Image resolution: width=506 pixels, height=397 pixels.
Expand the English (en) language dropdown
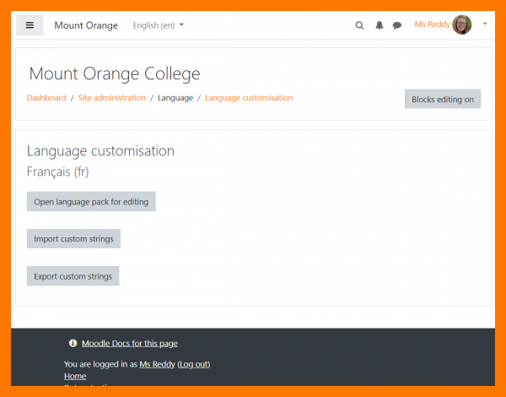(159, 25)
